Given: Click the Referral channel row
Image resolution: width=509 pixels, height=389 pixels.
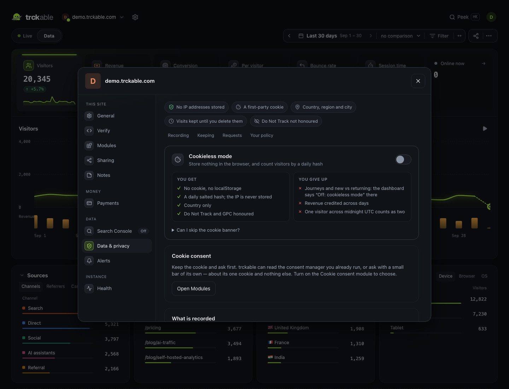Looking at the screenshot, I should tap(70, 368).
